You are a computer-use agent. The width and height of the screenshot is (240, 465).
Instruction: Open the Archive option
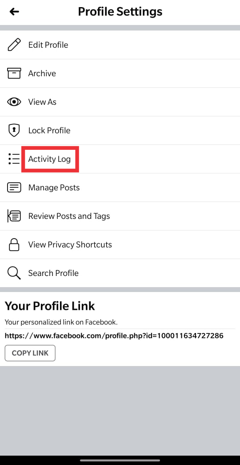(x=120, y=73)
